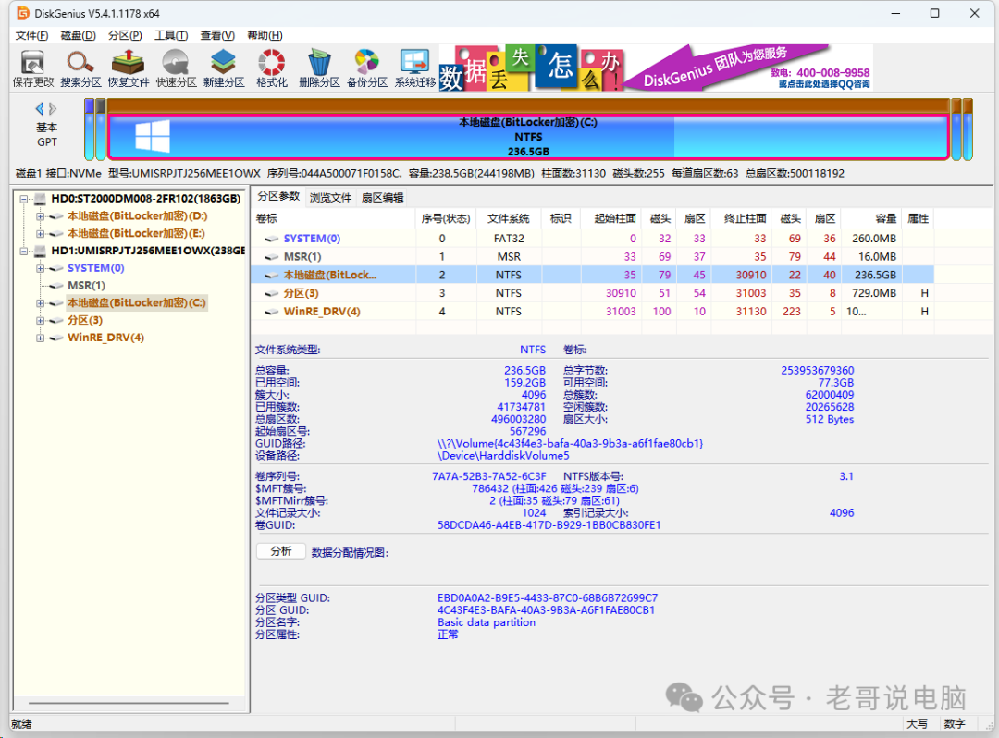
Task: Open the 文件(F) menu
Action: coord(31,36)
